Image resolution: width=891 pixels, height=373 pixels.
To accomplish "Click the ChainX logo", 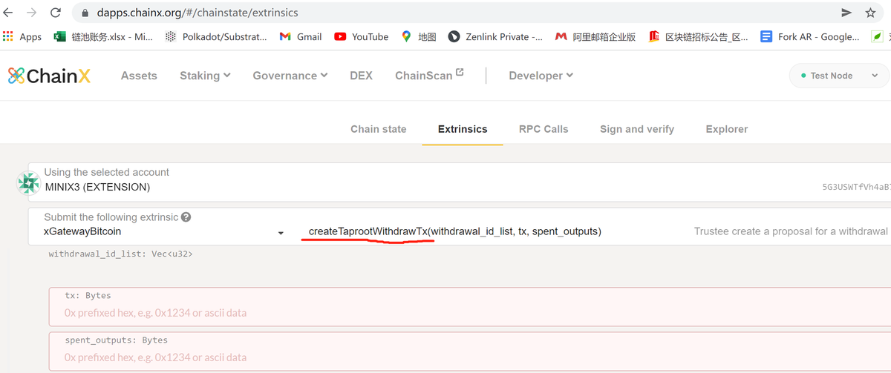I will pyautogui.click(x=49, y=75).
